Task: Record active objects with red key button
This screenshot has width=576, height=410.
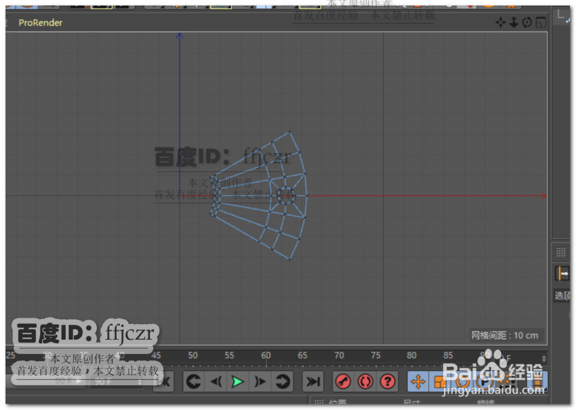Action: pyautogui.click(x=343, y=382)
